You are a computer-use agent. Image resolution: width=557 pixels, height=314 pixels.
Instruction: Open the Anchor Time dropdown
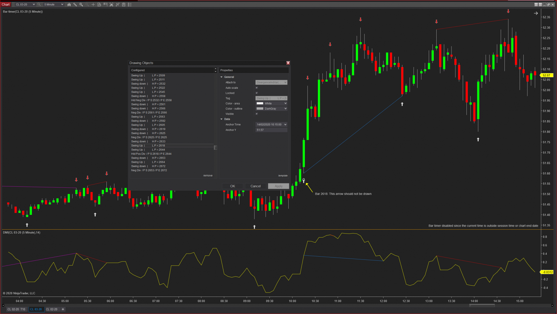285,124
